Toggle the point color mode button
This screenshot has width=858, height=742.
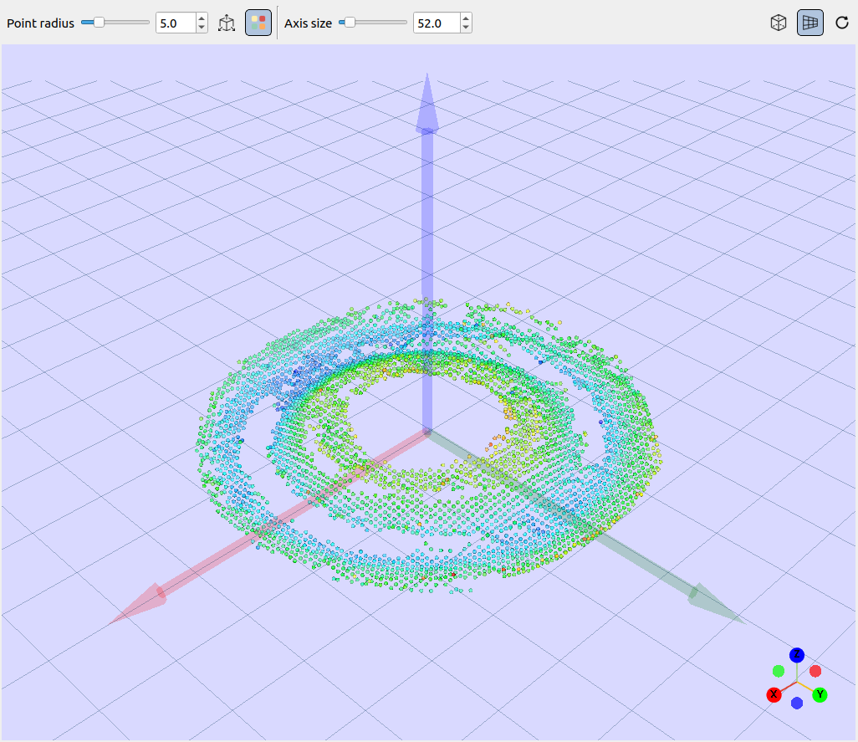(258, 23)
